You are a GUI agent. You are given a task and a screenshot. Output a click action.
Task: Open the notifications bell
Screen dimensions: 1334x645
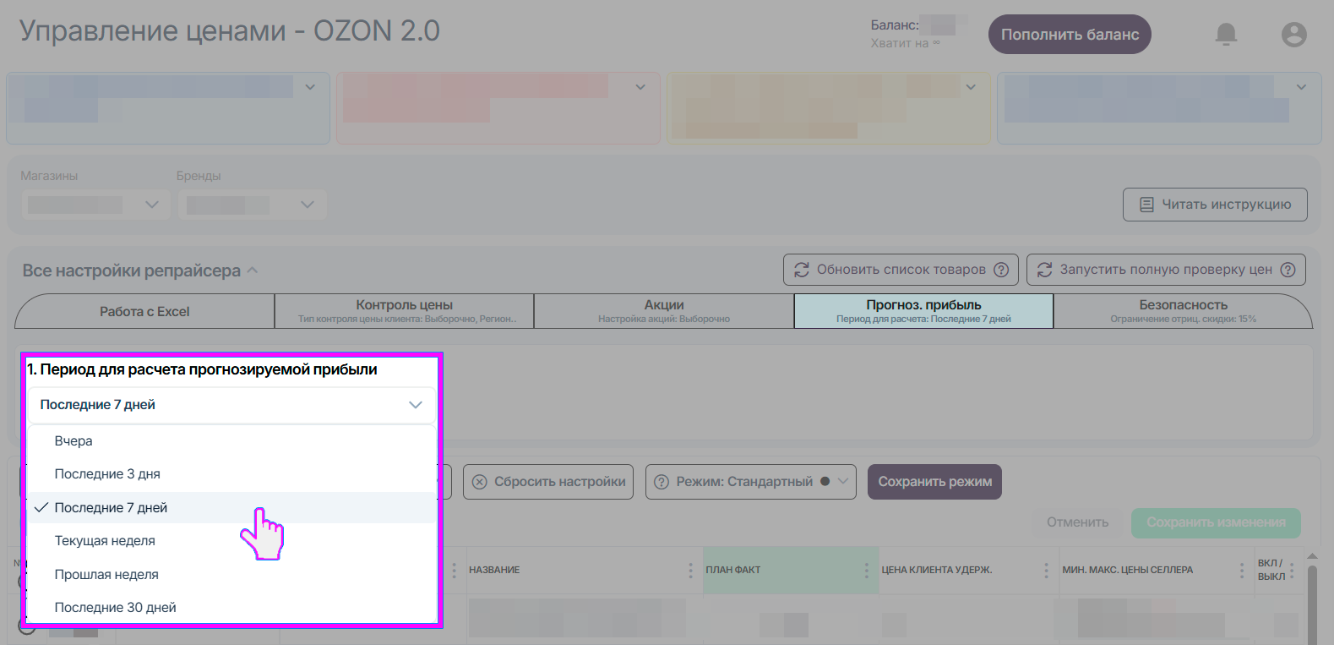click(x=1226, y=34)
